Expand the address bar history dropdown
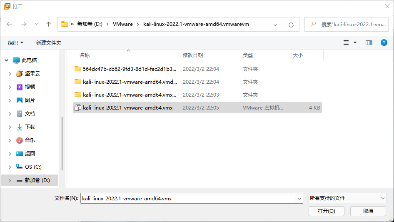The width and height of the screenshot is (394, 222). coord(275,25)
